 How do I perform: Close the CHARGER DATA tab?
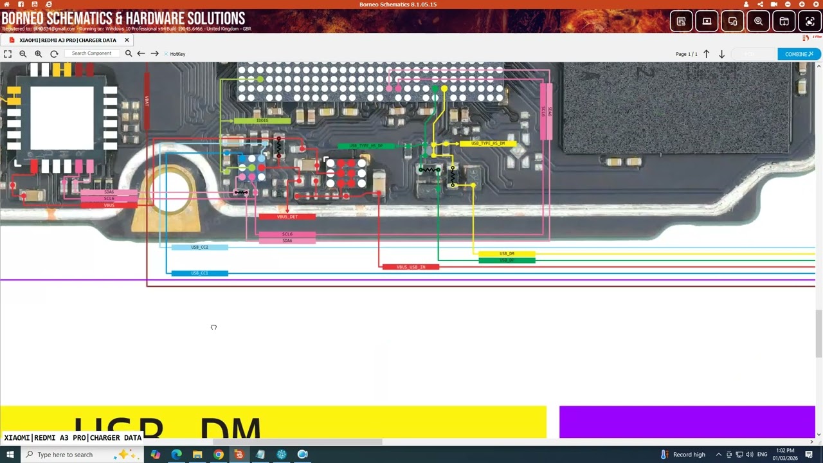coord(127,40)
